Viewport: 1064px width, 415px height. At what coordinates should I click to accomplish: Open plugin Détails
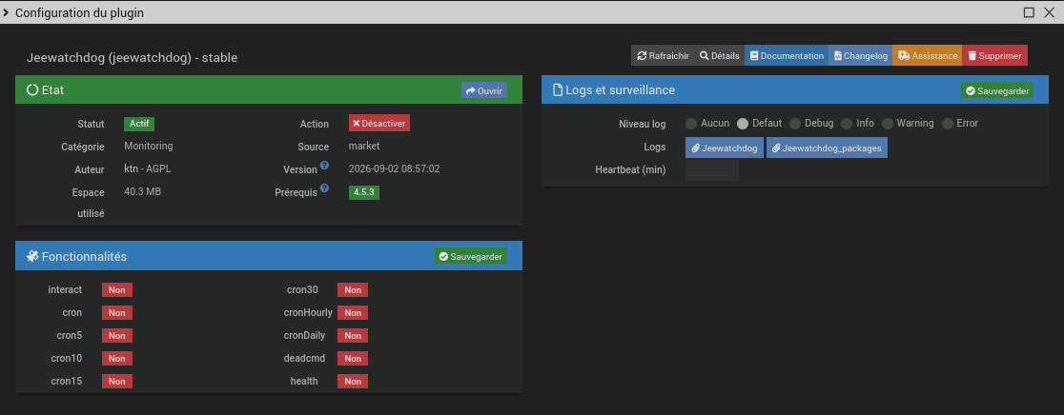[x=719, y=55]
